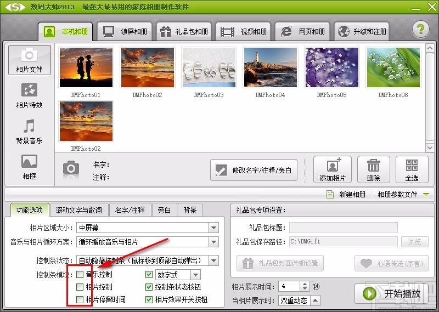Image resolution: width=439 pixels, height=312 pixels.
Task: Select the DMPhoto04 lighthouse thumbnail
Action: (x=270, y=67)
